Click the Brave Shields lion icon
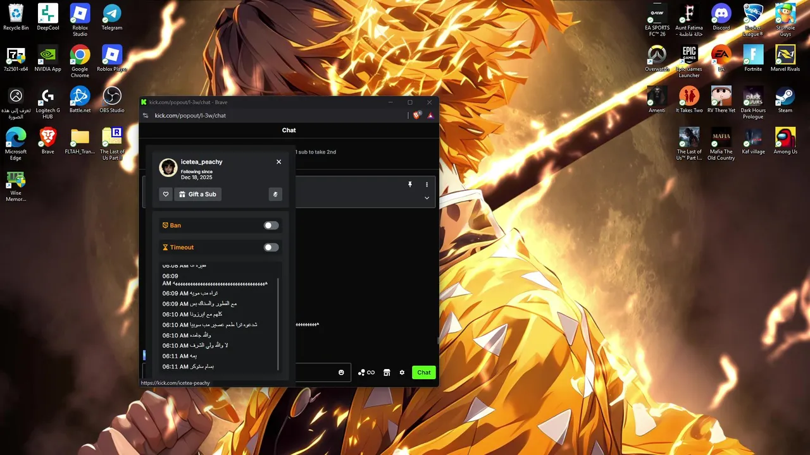This screenshot has height=455, width=810. click(417, 115)
